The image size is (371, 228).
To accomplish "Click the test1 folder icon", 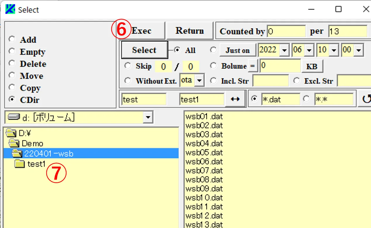I will 20,164.
